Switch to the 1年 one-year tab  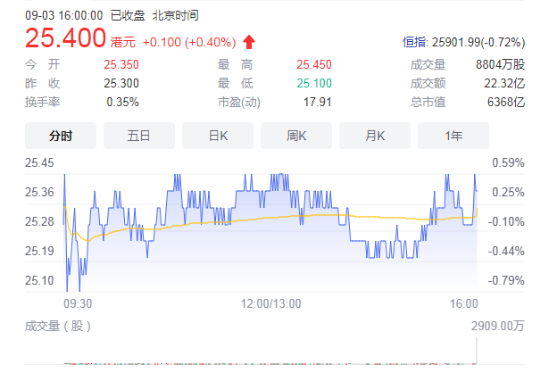[453, 136]
